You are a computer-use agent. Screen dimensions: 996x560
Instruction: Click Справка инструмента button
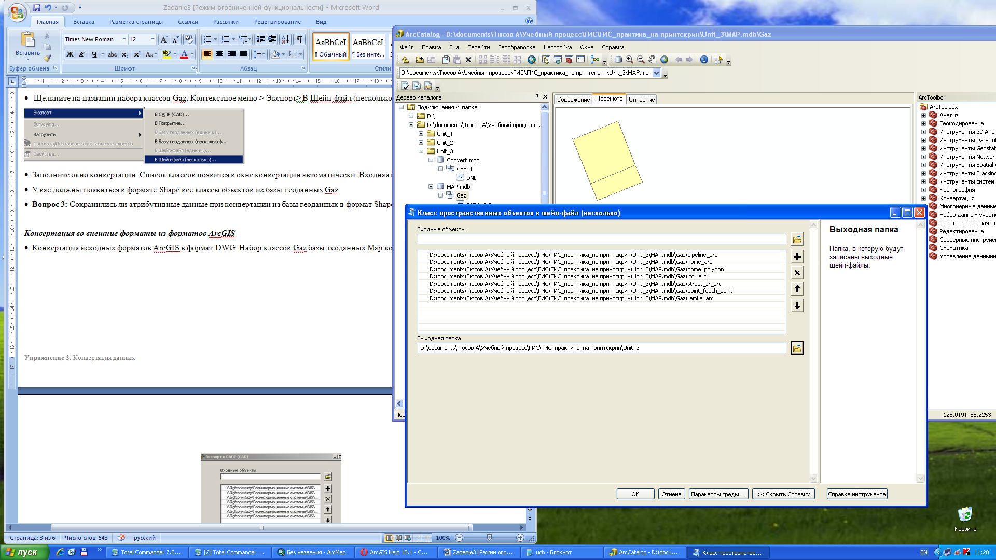(x=857, y=494)
